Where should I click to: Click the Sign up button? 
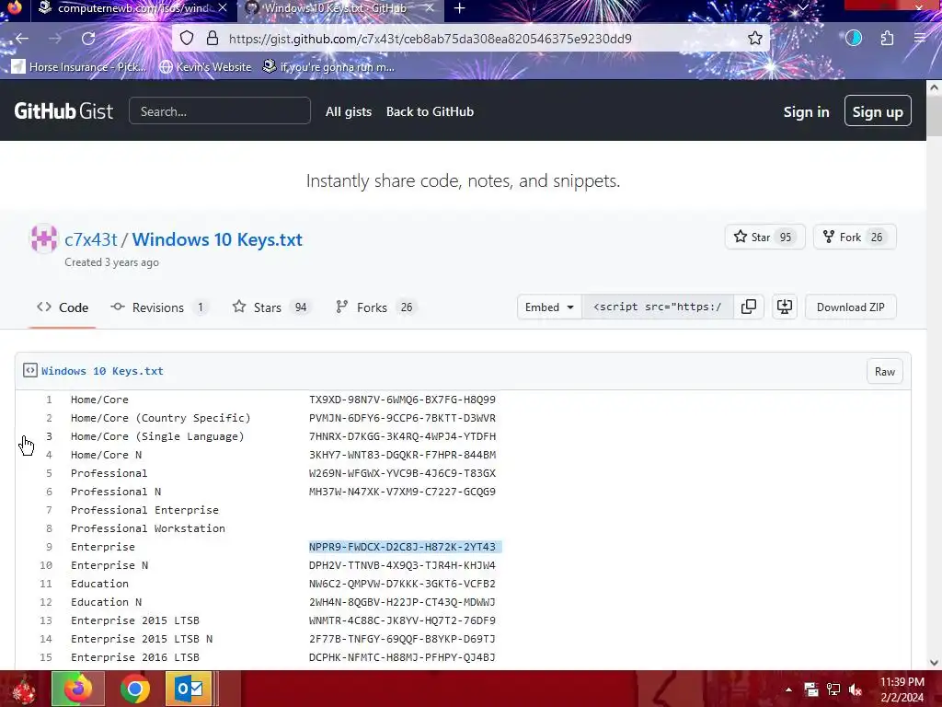pyautogui.click(x=877, y=111)
